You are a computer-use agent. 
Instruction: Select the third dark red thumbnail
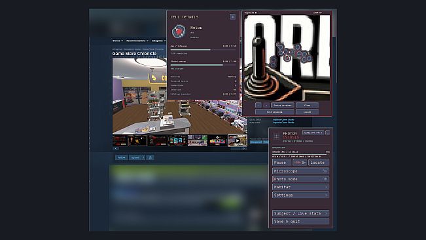[157, 140]
